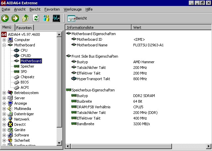212x151 pixels.
Task: Click the Bandbreite row
Action: point(138,124)
